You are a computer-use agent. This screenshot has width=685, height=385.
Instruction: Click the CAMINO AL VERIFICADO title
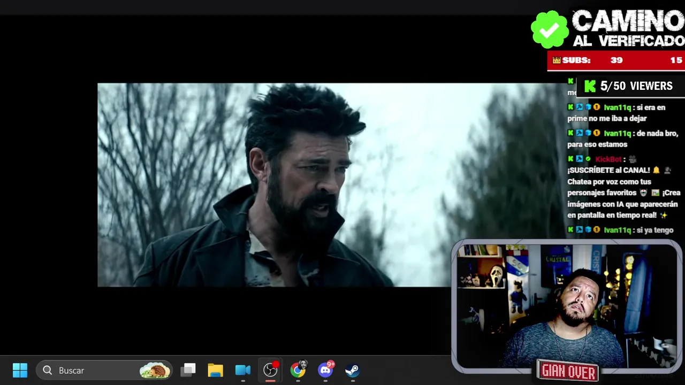(x=628, y=28)
